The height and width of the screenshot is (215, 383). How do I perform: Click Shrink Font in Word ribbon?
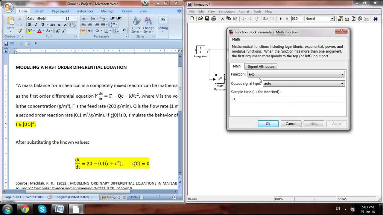(x=64, y=31)
